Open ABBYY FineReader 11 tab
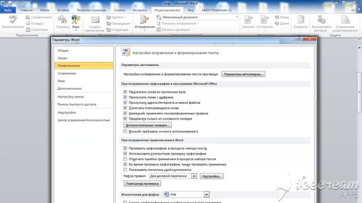This screenshot has height=203, width=362. (x=217, y=10)
